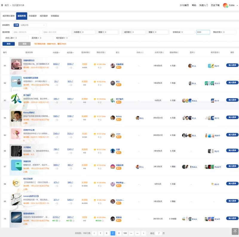The image size is (239, 237).
Task: Sort by 预估变现 column header
Action: coord(101,52)
